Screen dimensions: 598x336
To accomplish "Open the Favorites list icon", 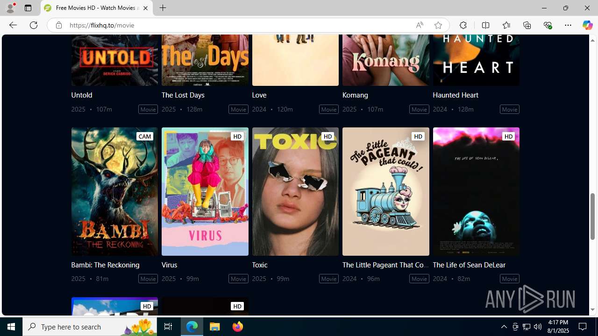I will tap(506, 25).
